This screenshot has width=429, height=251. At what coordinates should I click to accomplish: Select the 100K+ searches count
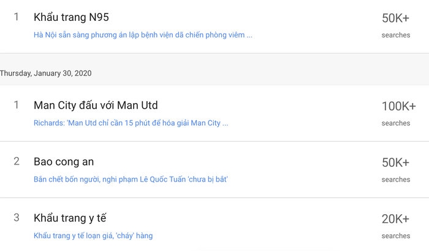[398, 106]
